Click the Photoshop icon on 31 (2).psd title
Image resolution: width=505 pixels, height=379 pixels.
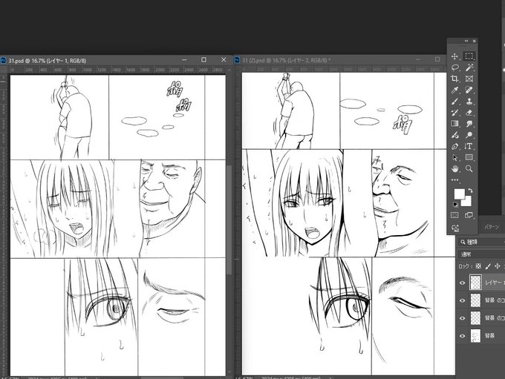237,60
